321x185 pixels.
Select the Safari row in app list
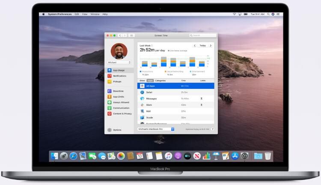click(x=175, y=92)
